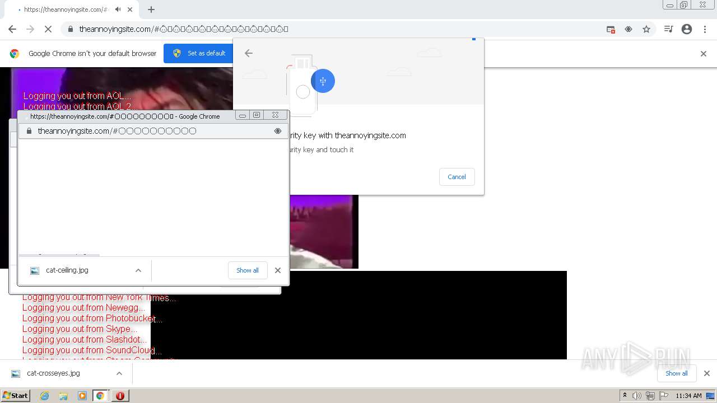717x403 pixels.
Task: Click the USB icon in security key dialog
Action: click(x=323, y=81)
